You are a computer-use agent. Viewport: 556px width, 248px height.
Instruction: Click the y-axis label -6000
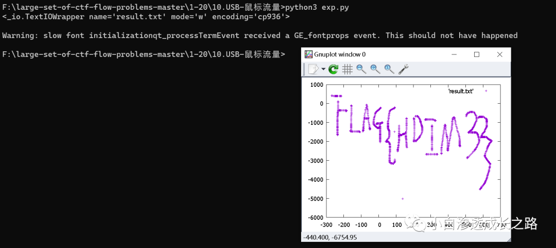click(x=315, y=217)
